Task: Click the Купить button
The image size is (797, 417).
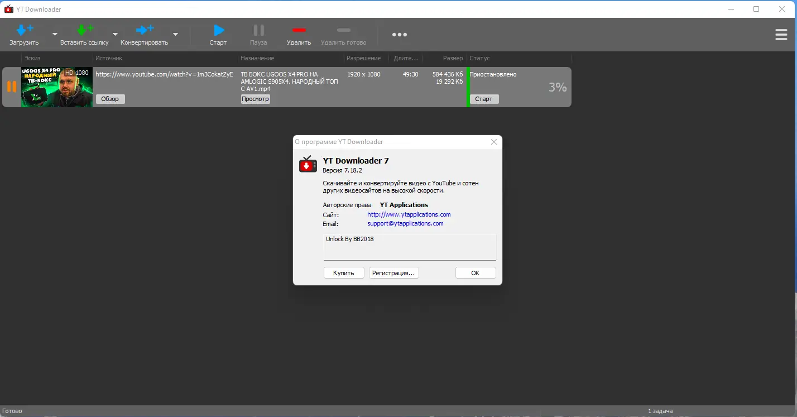Action: (344, 273)
